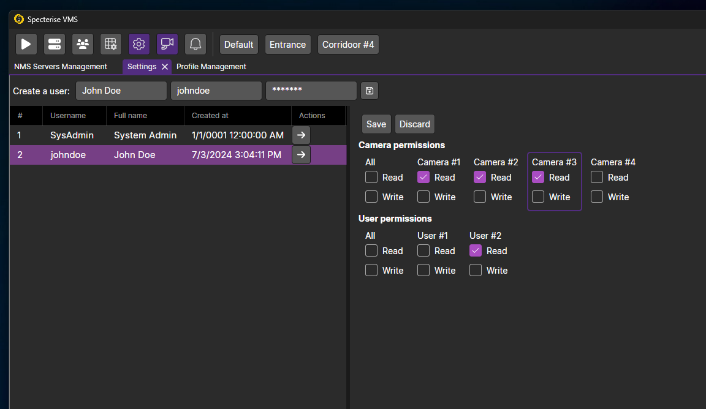The image size is (706, 409).
Task: Enable Write for Camera #4
Action: pyautogui.click(x=597, y=197)
